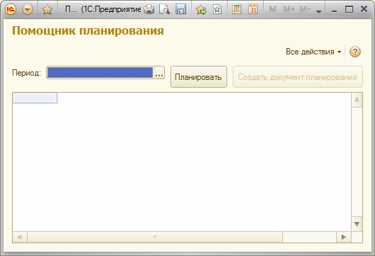Click the vertical scrollbar down arrow

[x=357, y=224]
